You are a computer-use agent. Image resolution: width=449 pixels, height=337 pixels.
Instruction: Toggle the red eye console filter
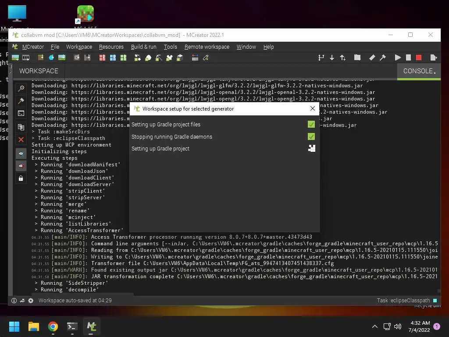pyautogui.click(x=21, y=166)
